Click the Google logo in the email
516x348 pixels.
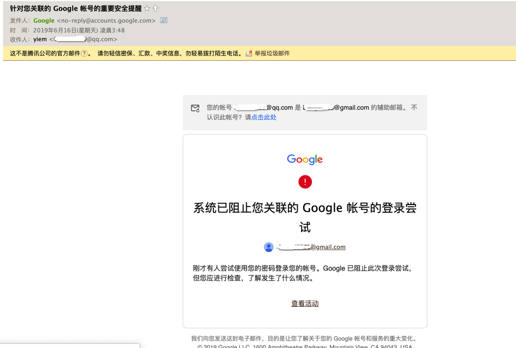pos(305,160)
